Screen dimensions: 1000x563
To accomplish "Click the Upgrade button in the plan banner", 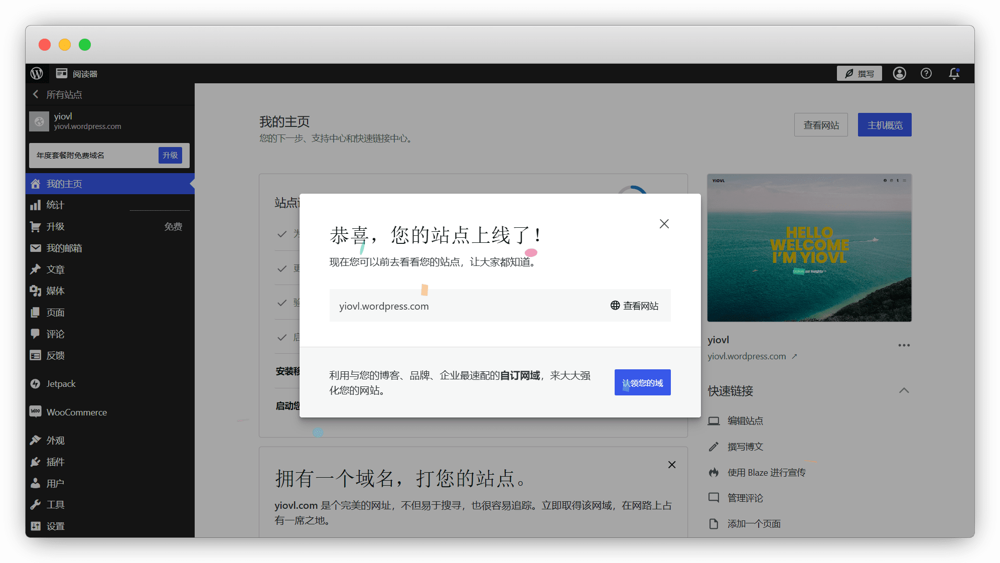I will click(x=170, y=156).
